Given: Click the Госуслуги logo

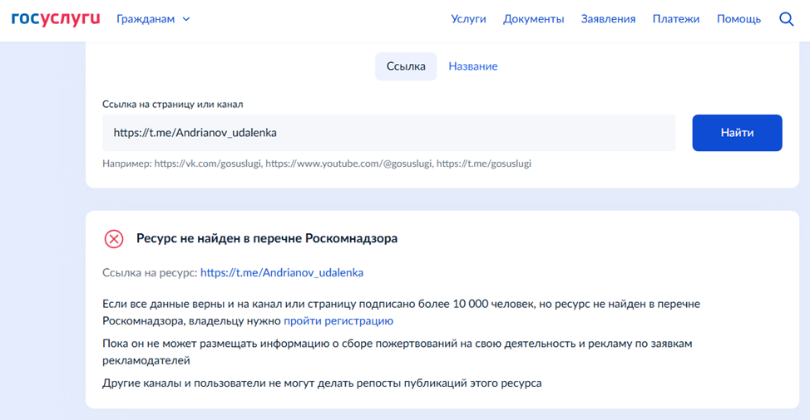Looking at the screenshot, I should pyautogui.click(x=56, y=19).
